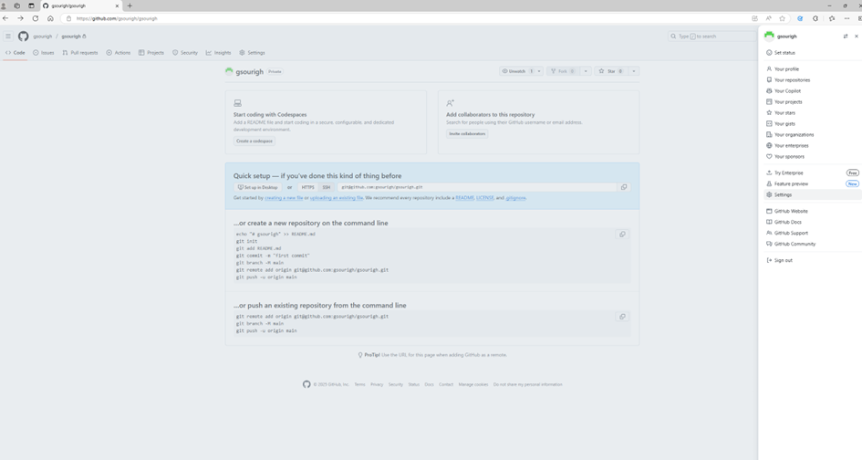The image size is (862, 460).
Task: Open the Security tab
Action: (x=184, y=53)
